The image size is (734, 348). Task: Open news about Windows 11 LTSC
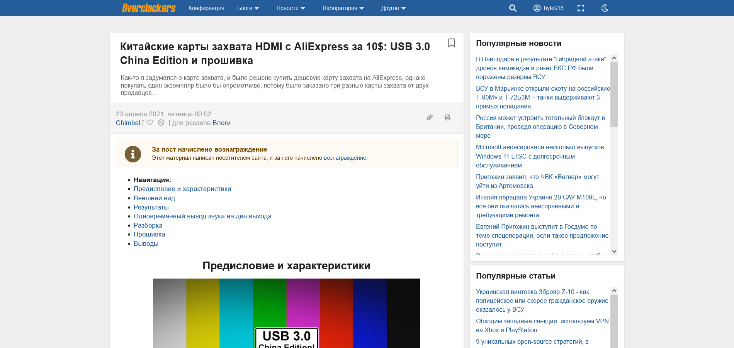[540, 156]
